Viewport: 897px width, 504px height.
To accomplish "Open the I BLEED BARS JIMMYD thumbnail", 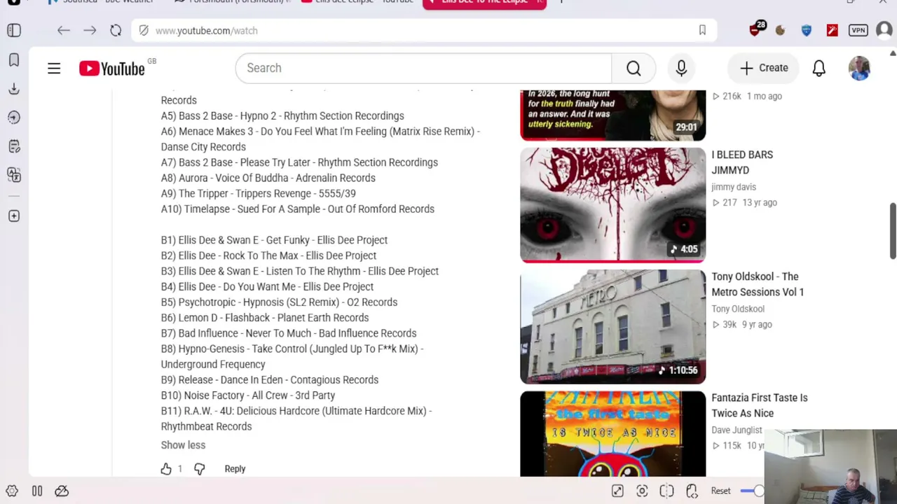I will (612, 205).
